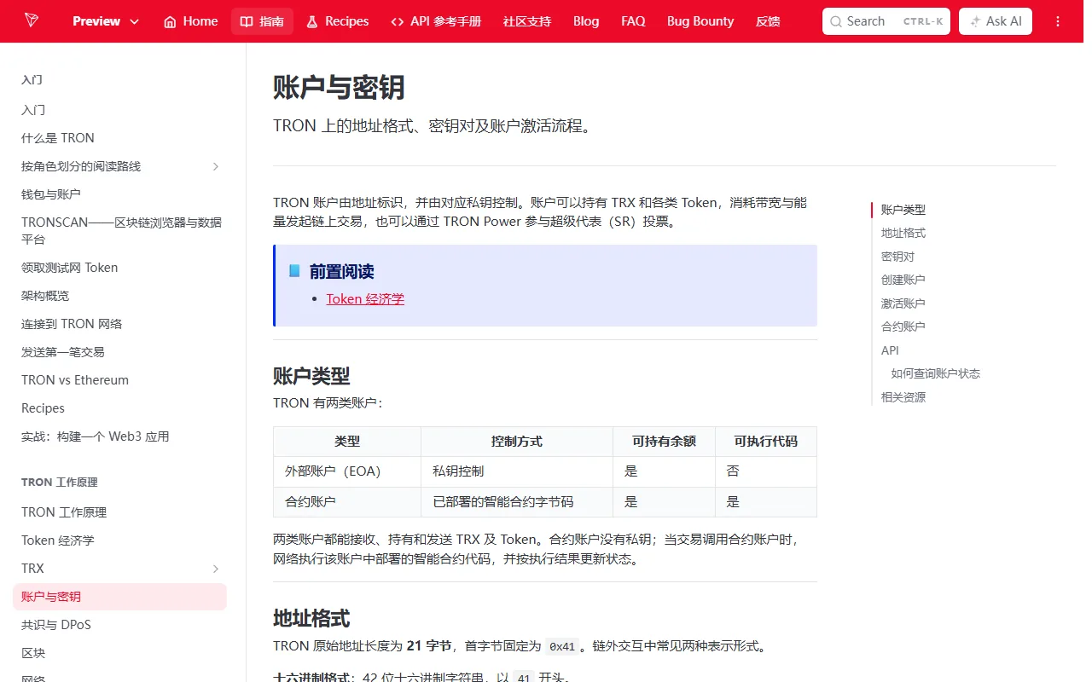
Task: Click the blue book icon beside 前置阅读
Action: click(294, 271)
